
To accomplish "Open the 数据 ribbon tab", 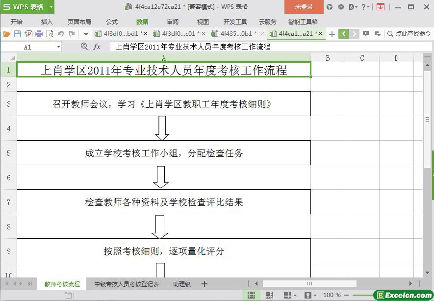I will (x=142, y=22).
